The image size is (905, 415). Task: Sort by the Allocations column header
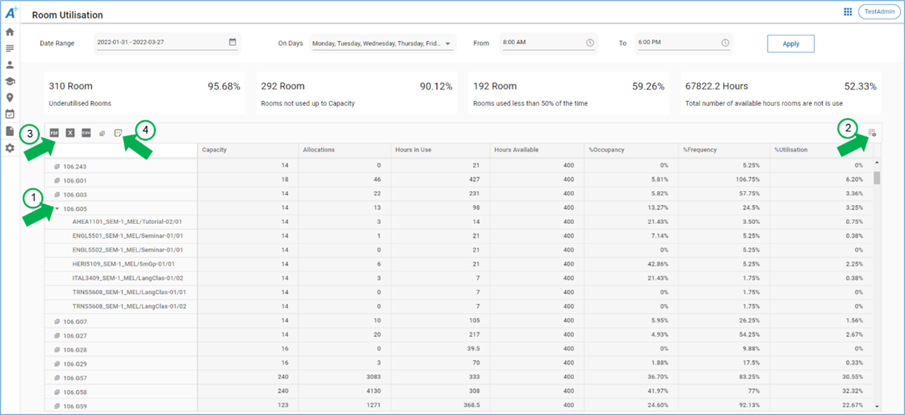click(x=345, y=150)
